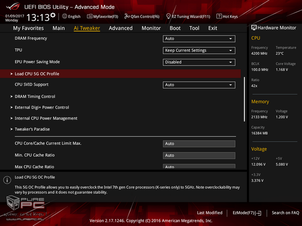The image size is (302, 226).
Task: Click the EzMode exit arrow icon
Action: [258, 213]
